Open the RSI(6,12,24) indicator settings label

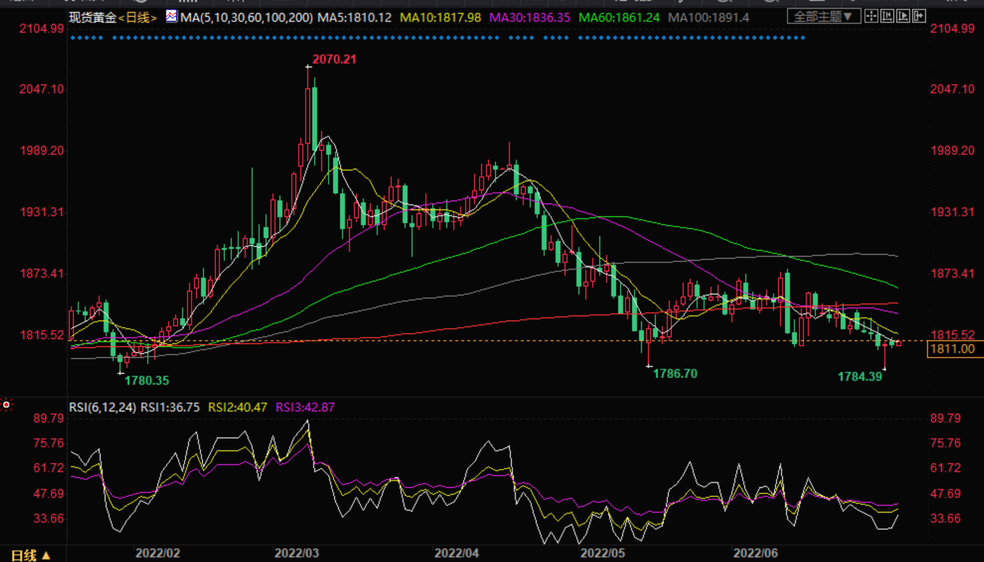tap(102, 407)
